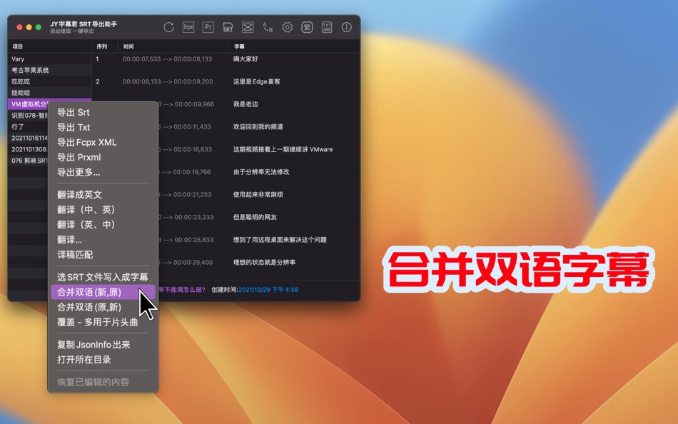
Task: Select project 娃哈哈
Action: [x=50, y=93]
